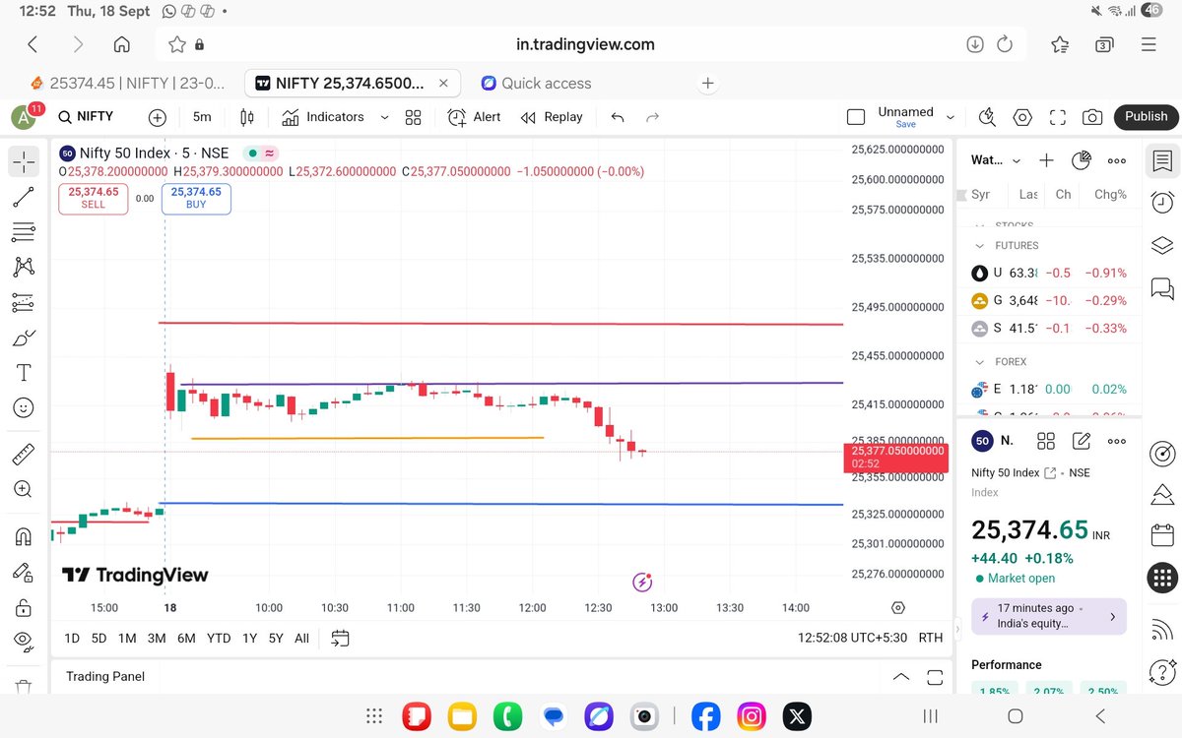Viewport: 1182px width, 738px height.
Task: Toggle lock all drawing tools
Action: point(24,606)
